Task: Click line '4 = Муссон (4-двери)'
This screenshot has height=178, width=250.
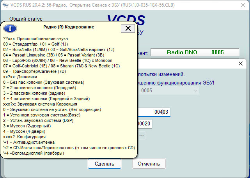Action: pos(24,131)
